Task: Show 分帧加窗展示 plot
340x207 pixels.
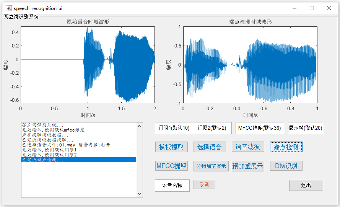Action: coord(211,166)
